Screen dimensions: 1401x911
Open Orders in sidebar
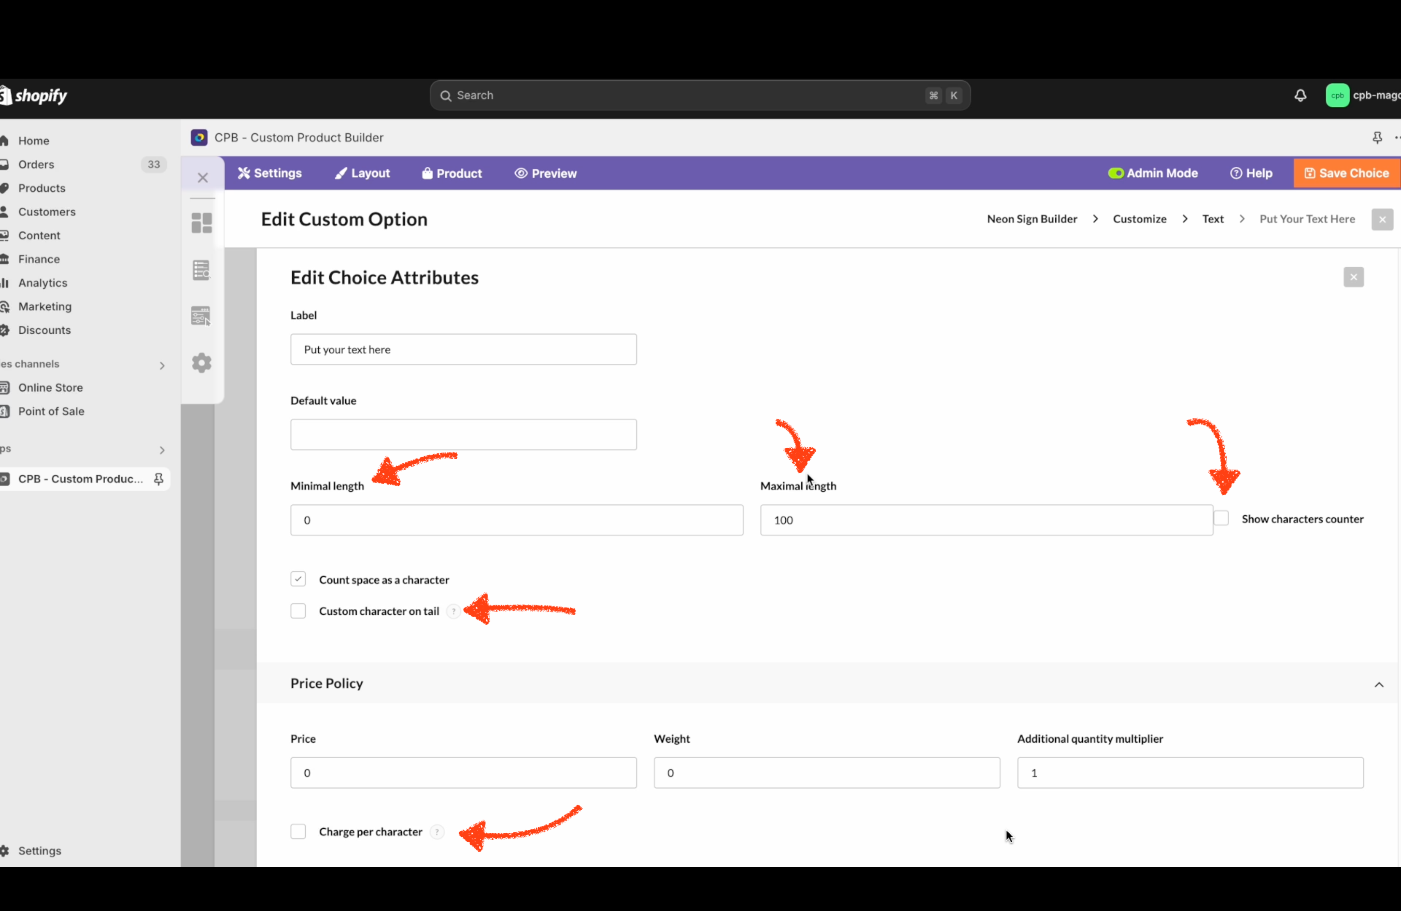[36, 164]
